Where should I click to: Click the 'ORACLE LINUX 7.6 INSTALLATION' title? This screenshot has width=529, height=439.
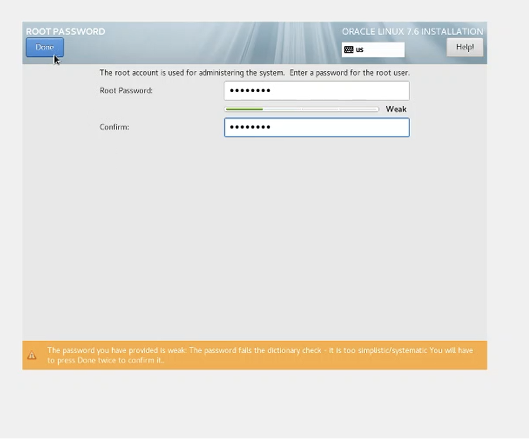tap(412, 32)
